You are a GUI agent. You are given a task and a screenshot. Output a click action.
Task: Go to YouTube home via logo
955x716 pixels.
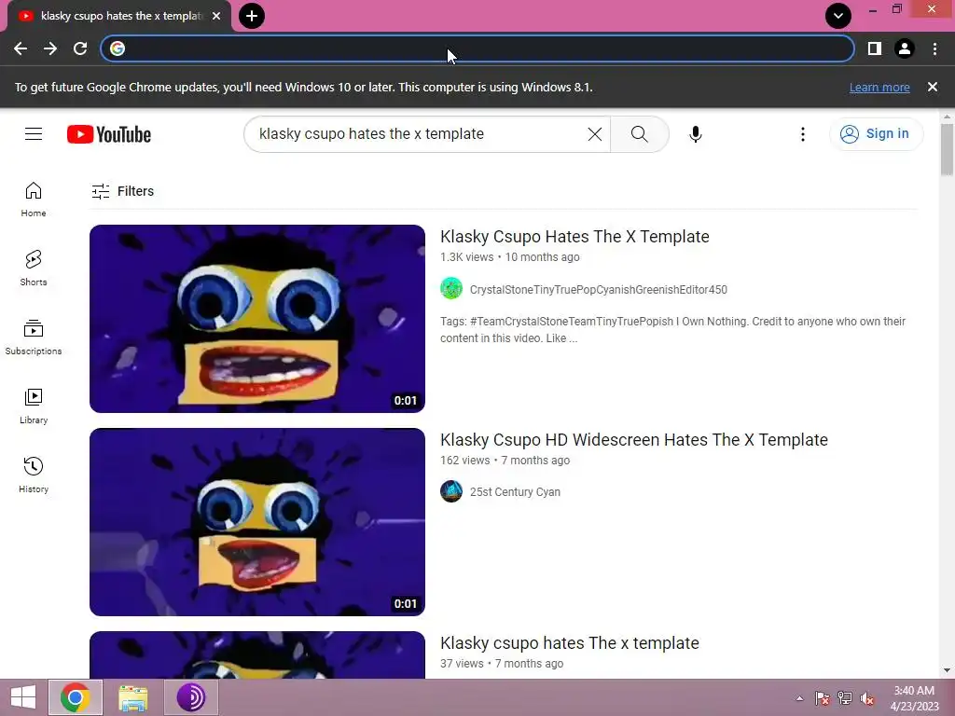coord(109,134)
